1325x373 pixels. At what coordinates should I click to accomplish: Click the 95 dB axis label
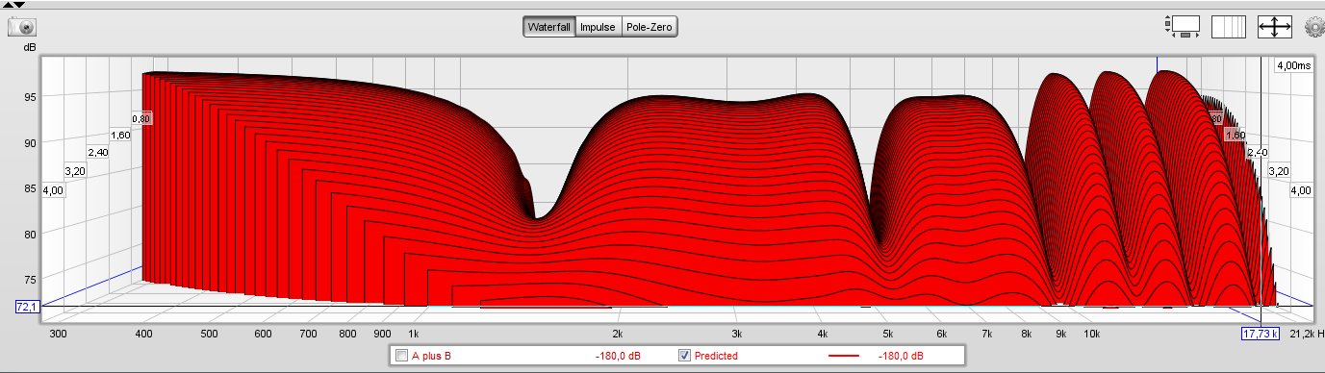tap(31, 97)
